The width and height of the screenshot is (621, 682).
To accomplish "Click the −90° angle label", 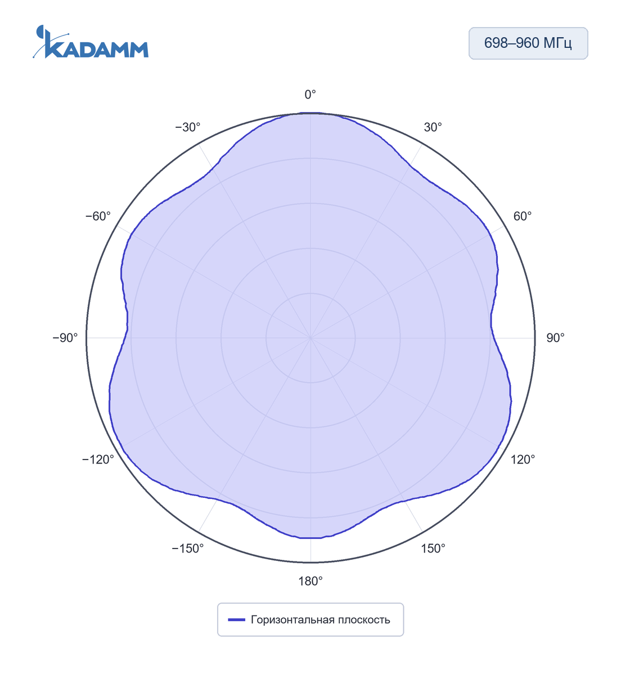I will [65, 338].
